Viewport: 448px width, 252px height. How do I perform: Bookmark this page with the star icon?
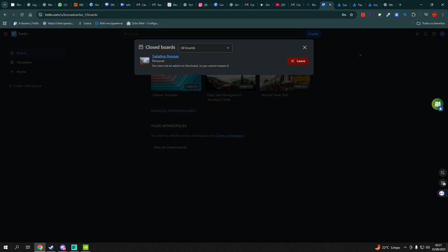352,14
